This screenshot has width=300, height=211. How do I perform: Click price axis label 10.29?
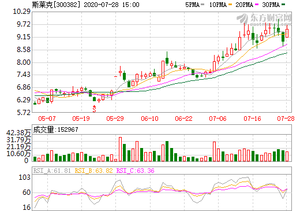(x=22, y=12)
